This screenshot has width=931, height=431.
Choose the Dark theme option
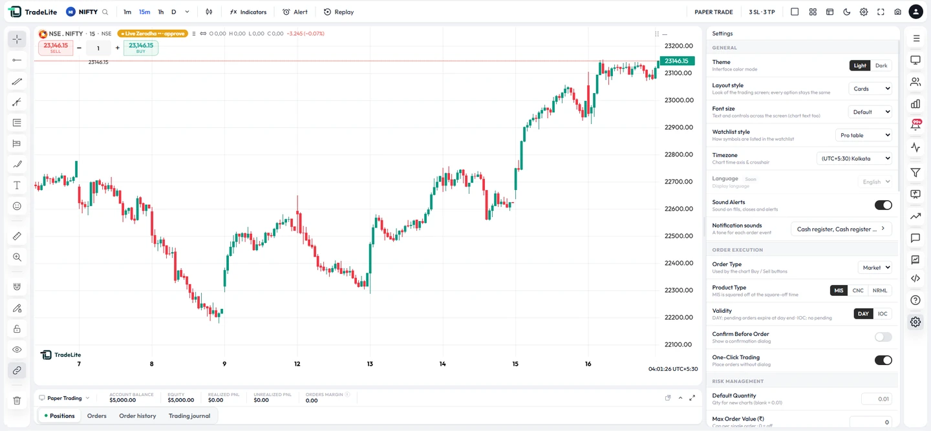pyautogui.click(x=881, y=65)
